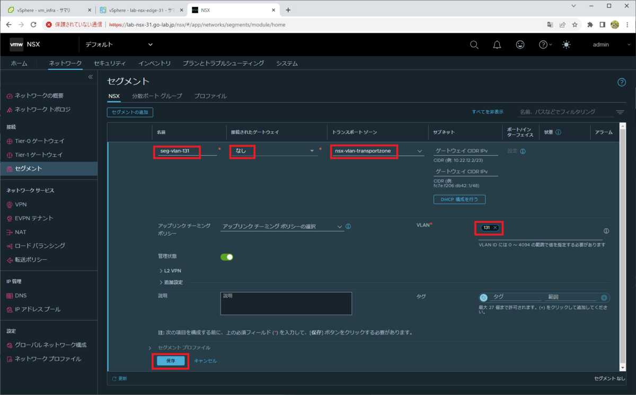Open the NSX search magnifier icon
This screenshot has height=395, width=636.
coord(474,44)
